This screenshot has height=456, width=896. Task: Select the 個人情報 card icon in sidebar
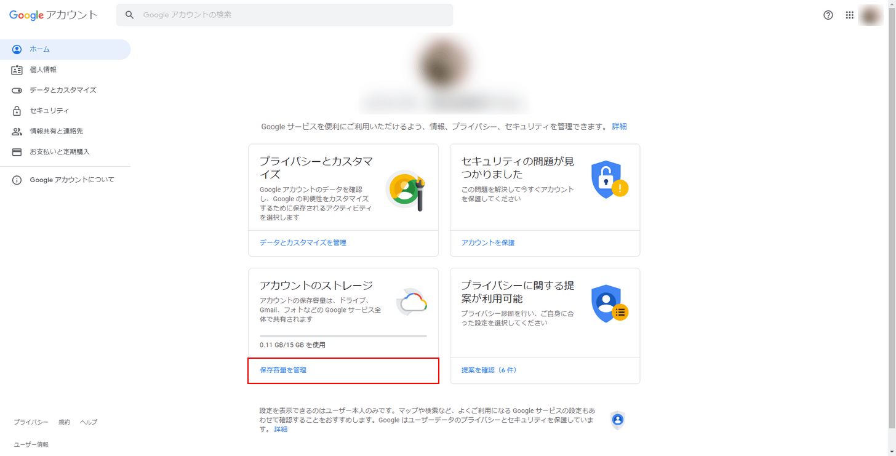[17, 70]
